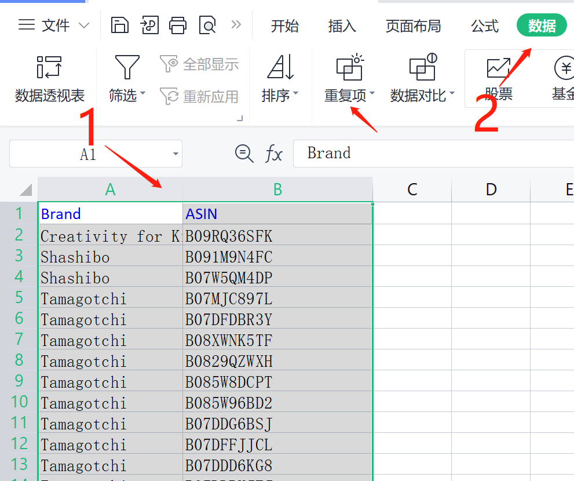Screen dimensions: 574x481
Task: Open the 排序 dropdown arrow
Action: (296, 93)
